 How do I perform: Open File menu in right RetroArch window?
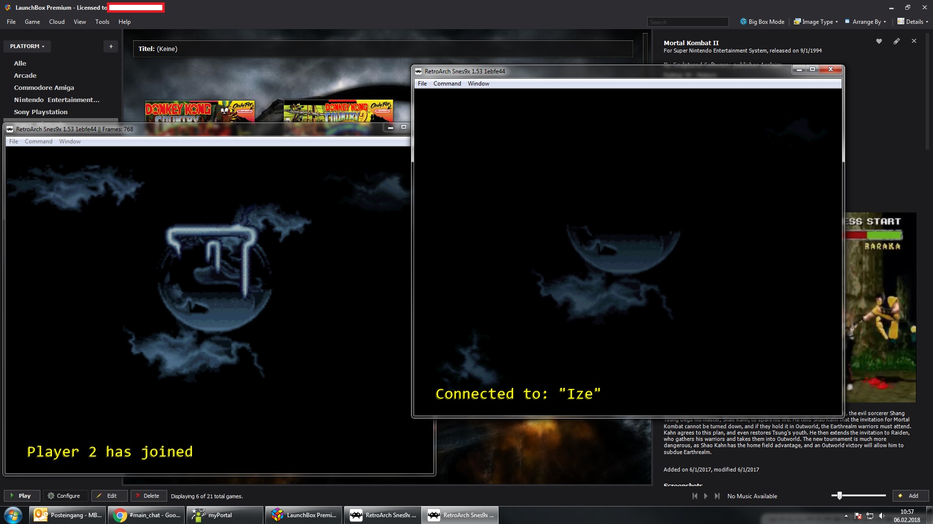422,84
